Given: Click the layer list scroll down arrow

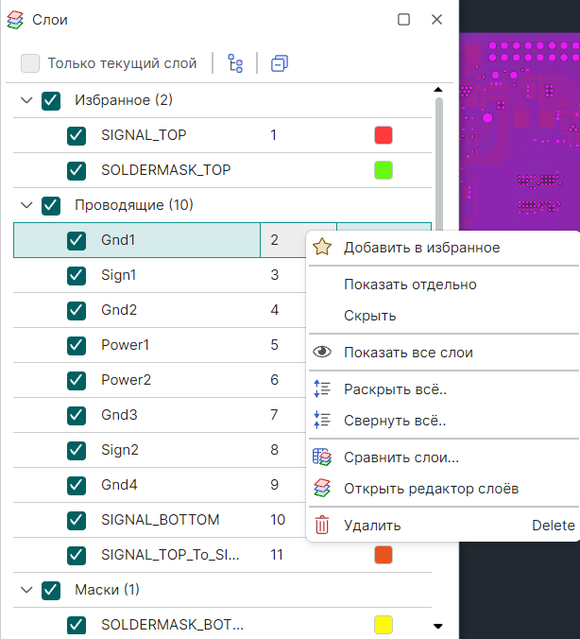Looking at the screenshot, I should pos(438,626).
